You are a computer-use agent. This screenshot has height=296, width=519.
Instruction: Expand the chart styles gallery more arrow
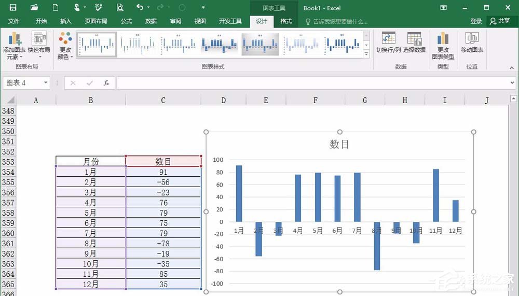tap(366, 54)
